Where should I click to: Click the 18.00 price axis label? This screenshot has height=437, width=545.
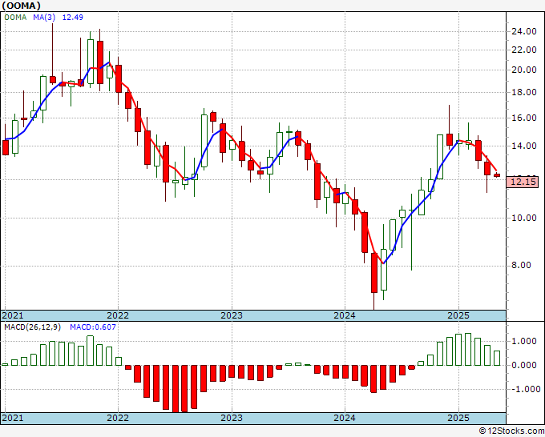[524, 92]
